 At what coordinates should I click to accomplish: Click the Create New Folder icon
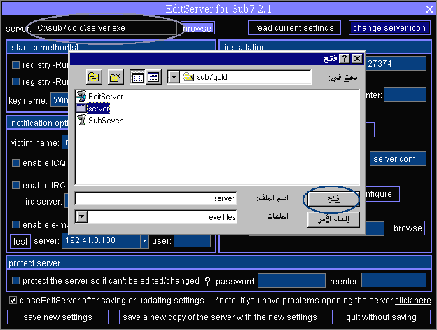[x=116, y=77]
